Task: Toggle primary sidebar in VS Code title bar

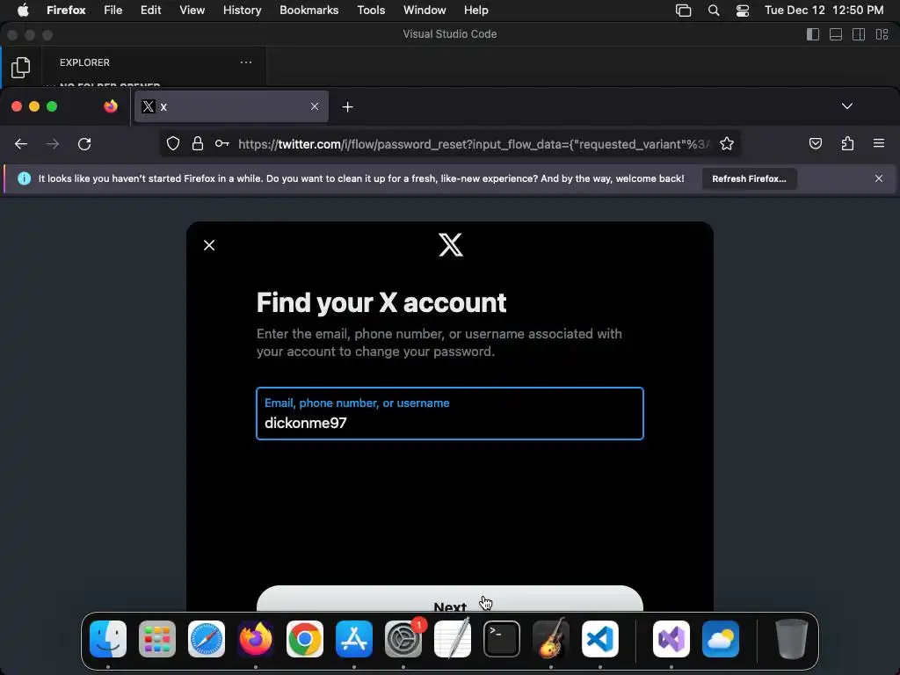Action: [813, 34]
